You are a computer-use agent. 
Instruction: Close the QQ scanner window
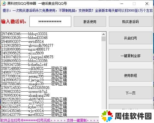point(147,4)
